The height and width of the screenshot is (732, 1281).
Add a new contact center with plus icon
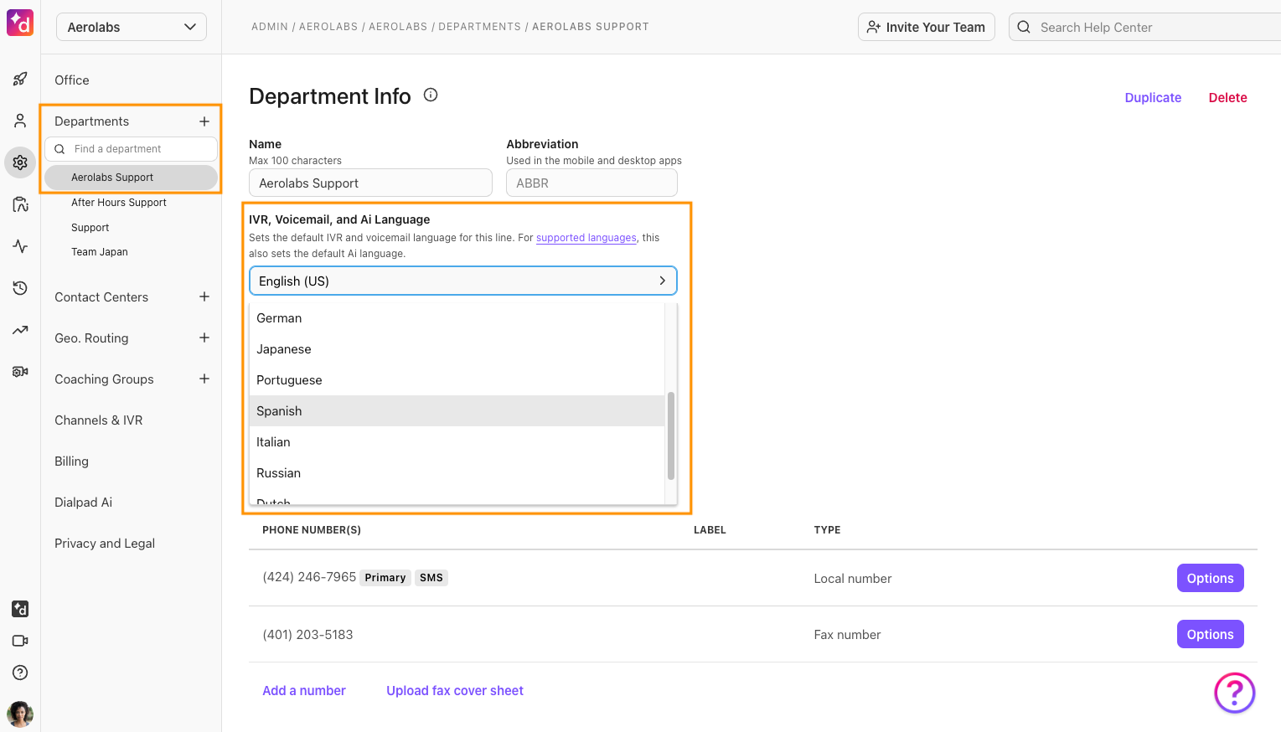point(204,296)
